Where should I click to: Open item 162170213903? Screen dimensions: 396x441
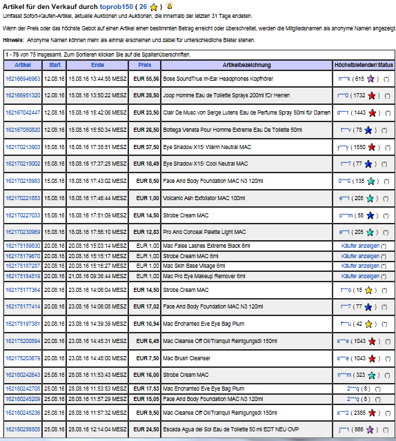pyautogui.click(x=23, y=147)
